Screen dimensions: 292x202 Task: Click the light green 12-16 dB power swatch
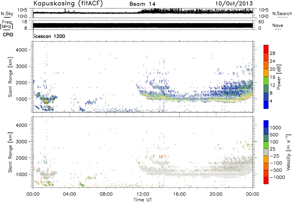tap(266, 81)
